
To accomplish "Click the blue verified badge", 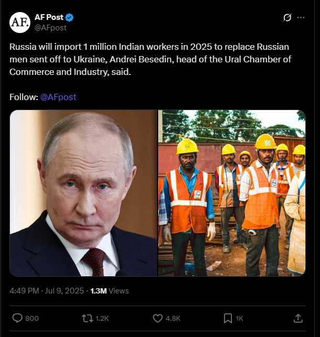I will tap(69, 18).
